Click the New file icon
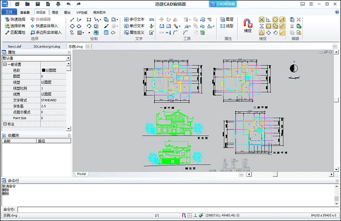The height and width of the screenshot is (221, 341). pos(17,4)
